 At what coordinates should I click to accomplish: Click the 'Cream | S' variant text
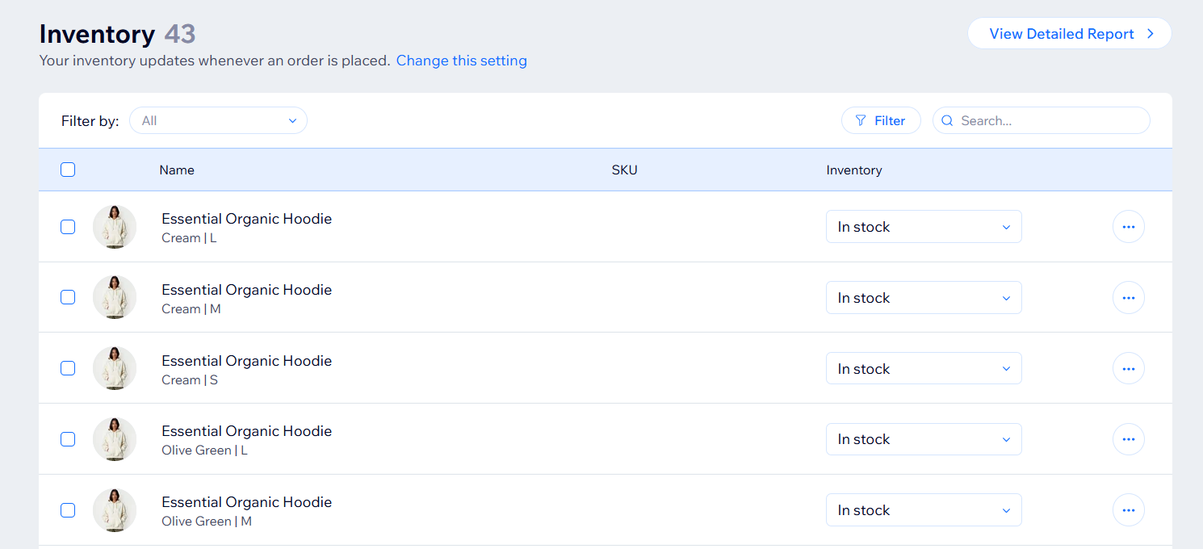(x=190, y=380)
